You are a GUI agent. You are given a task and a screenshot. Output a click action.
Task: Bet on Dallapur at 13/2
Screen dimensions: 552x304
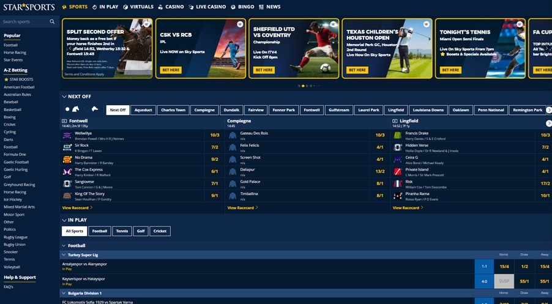[x=380, y=171]
